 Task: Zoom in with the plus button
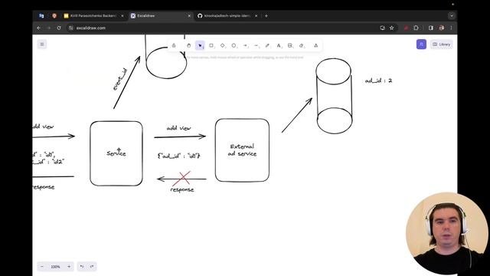(69, 267)
